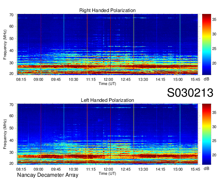Image resolution: width=220 pixels, height=179 pixels.
Task: Click 40 MHz frequency tick of Left Handed plot
Action: pos(11,140)
